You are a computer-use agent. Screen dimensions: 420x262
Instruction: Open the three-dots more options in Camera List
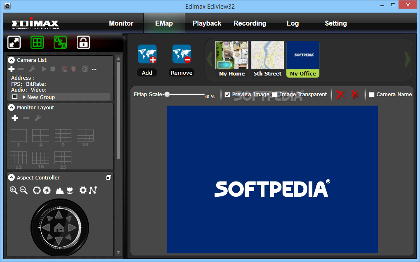coord(94,69)
